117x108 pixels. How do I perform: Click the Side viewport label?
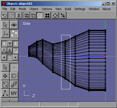27,23
